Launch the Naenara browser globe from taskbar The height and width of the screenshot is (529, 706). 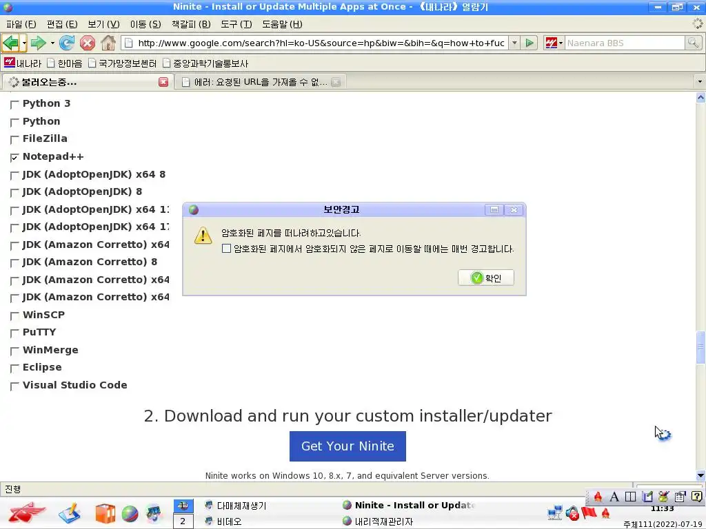(x=130, y=514)
